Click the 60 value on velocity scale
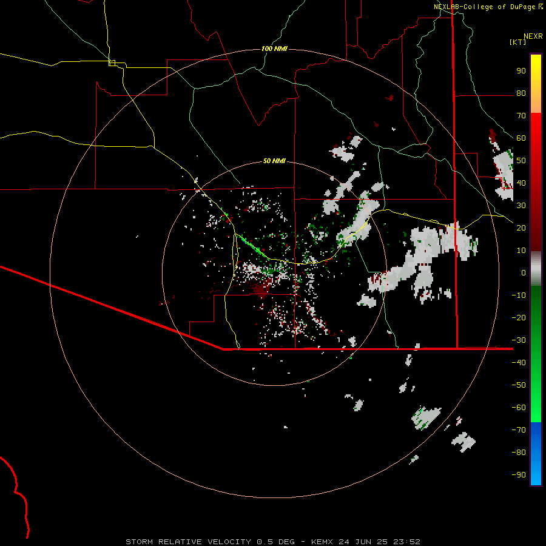546x546 pixels. (x=521, y=138)
